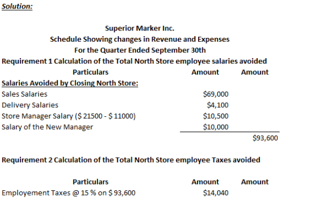Select the $4,100 amount
317x209 pixels.
pyautogui.click(x=217, y=105)
